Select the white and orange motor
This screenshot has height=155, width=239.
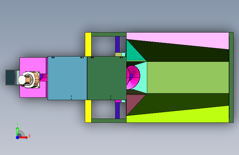tap(31, 80)
